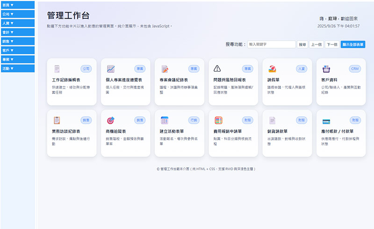Open the 工作記錄編輯表 card title
The height and width of the screenshot is (229, 374).
pos(66,80)
